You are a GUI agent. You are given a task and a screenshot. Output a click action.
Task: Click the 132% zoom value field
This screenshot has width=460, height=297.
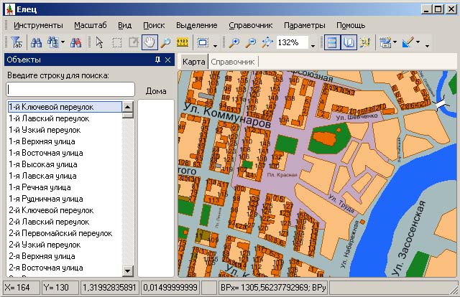(292, 42)
